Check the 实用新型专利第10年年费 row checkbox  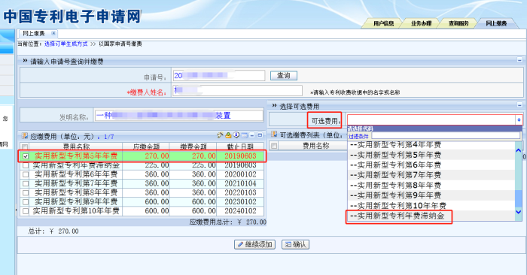coord(26,211)
